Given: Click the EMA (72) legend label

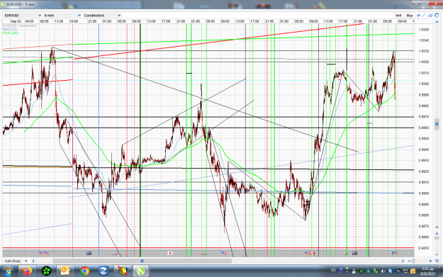Looking at the screenshot, I should click(x=10, y=29).
